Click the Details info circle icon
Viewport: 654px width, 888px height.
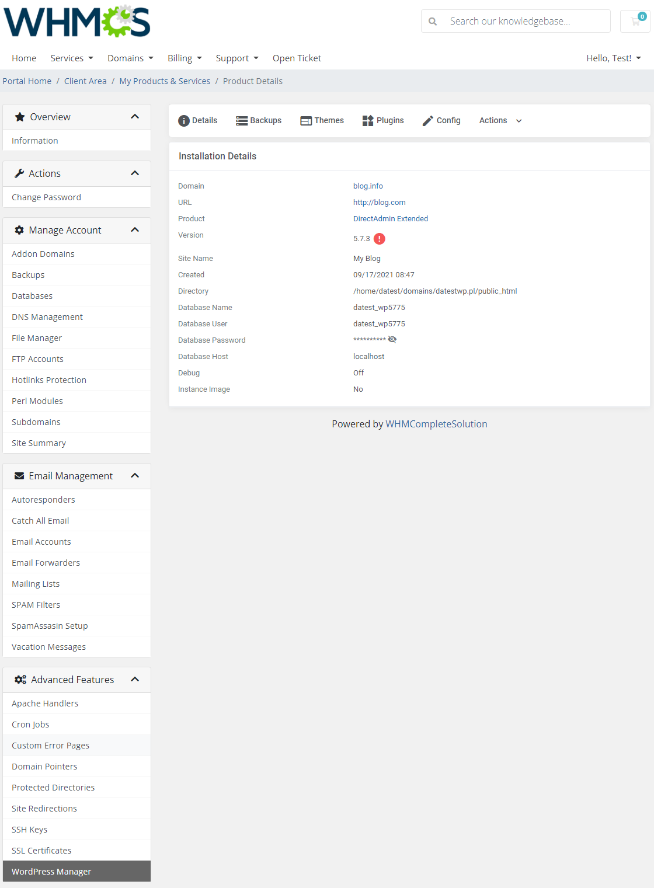(x=184, y=121)
